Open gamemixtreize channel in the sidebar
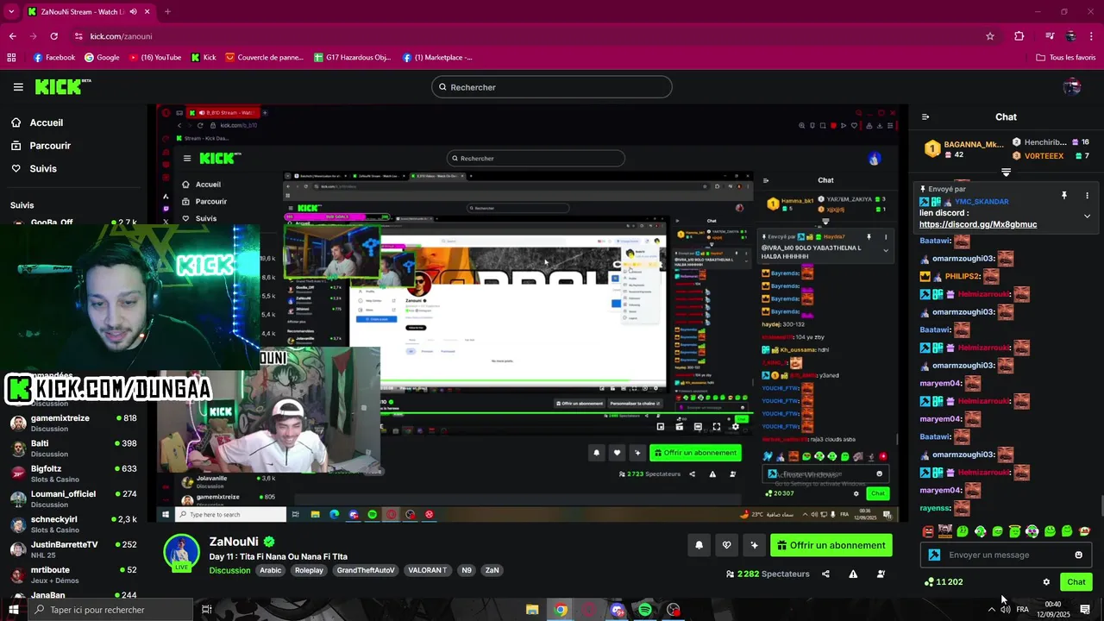The height and width of the screenshot is (621, 1104). (74, 423)
